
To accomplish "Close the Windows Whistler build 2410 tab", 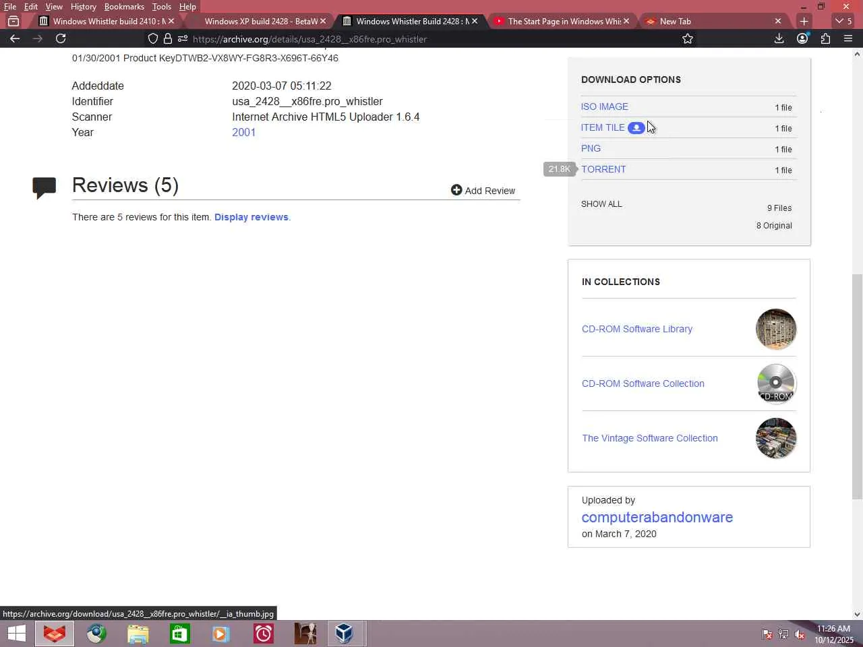I will 171,22.
